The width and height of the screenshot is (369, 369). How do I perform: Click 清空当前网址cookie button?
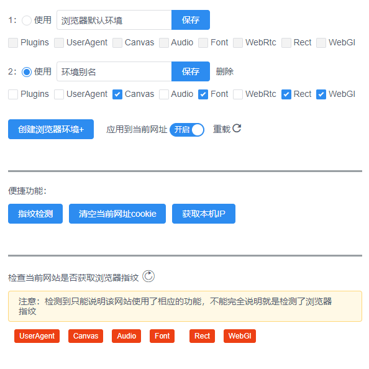(x=117, y=214)
